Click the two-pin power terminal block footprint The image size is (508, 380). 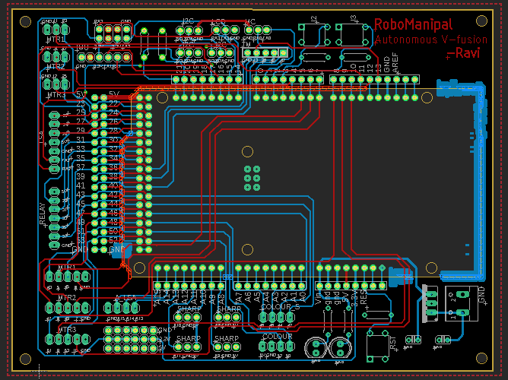tap(462, 303)
